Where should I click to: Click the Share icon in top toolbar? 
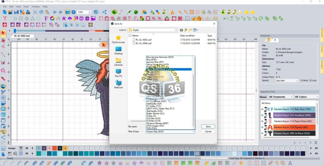pyautogui.click(x=104, y=12)
